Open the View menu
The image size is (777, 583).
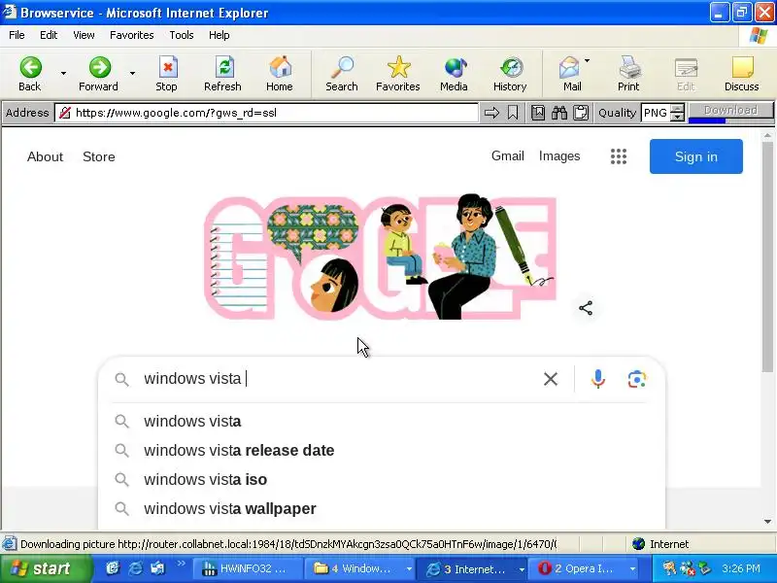[84, 35]
